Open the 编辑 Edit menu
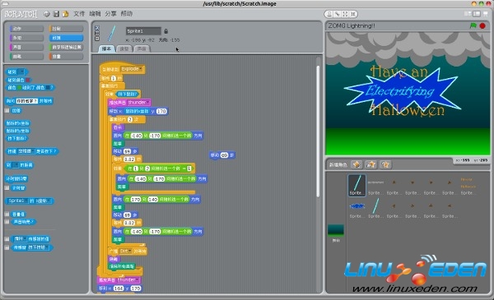The width and height of the screenshot is (494, 300). [x=95, y=14]
